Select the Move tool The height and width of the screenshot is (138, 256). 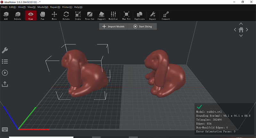pos(54,16)
